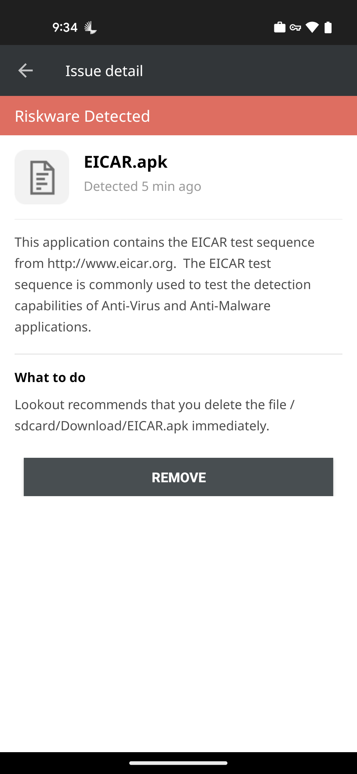This screenshot has width=357, height=774.
Task: Tap the Detected 5 min ago text
Action: pyautogui.click(x=142, y=187)
